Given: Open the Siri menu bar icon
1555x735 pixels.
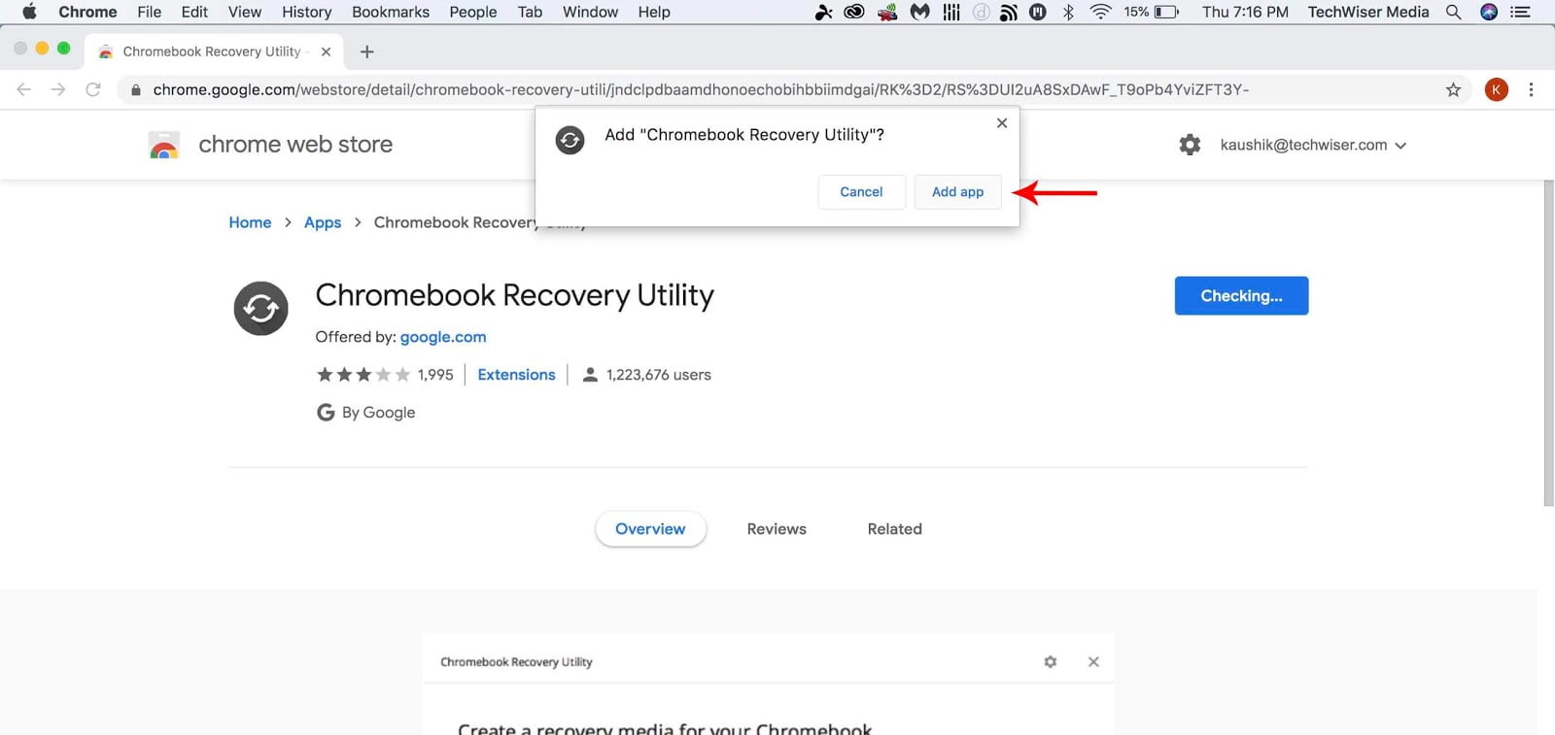Looking at the screenshot, I should click(1489, 12).
